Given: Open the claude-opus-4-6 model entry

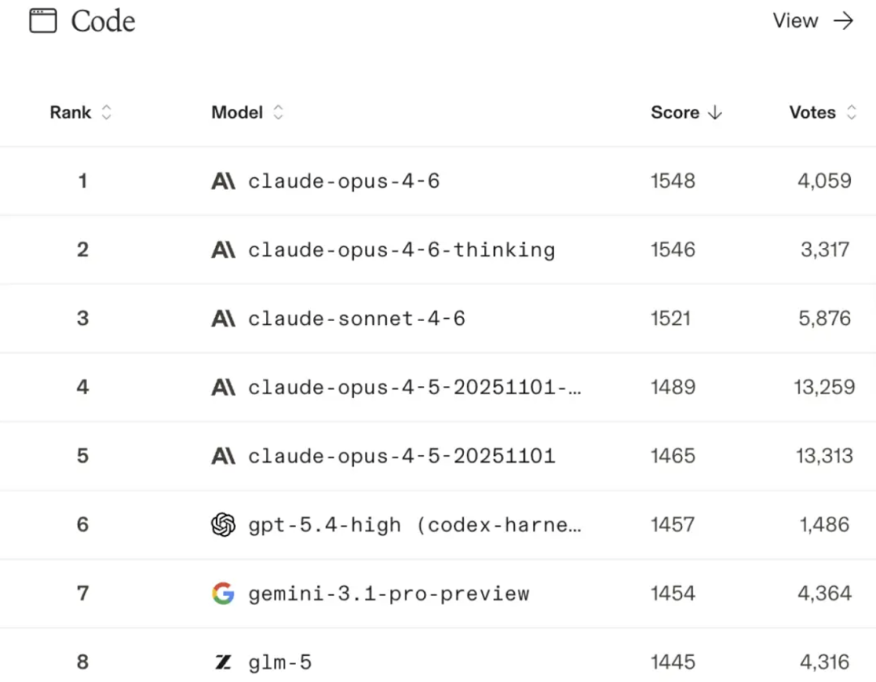Looking at the screenshot, I should (344, 181).
